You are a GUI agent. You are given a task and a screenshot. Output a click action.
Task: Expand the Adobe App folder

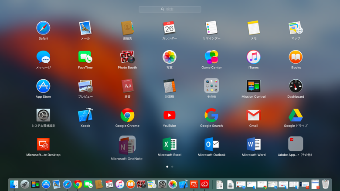tap(296, 143)
